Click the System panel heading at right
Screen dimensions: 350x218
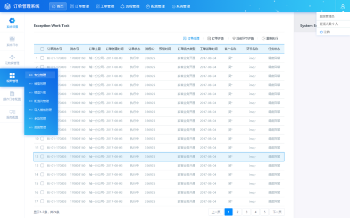(309, 25)
